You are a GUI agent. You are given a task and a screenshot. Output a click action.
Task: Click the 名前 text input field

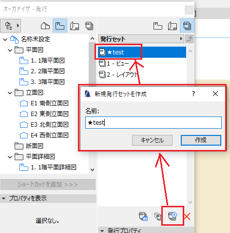pyautogui.click(x=153, y=123)
